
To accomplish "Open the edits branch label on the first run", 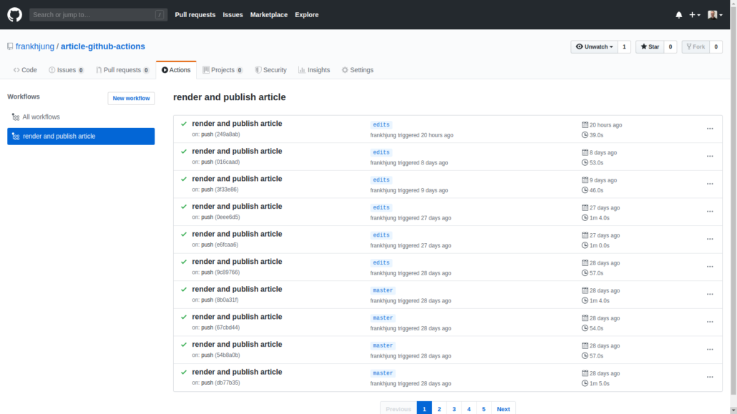I will 381,124.
